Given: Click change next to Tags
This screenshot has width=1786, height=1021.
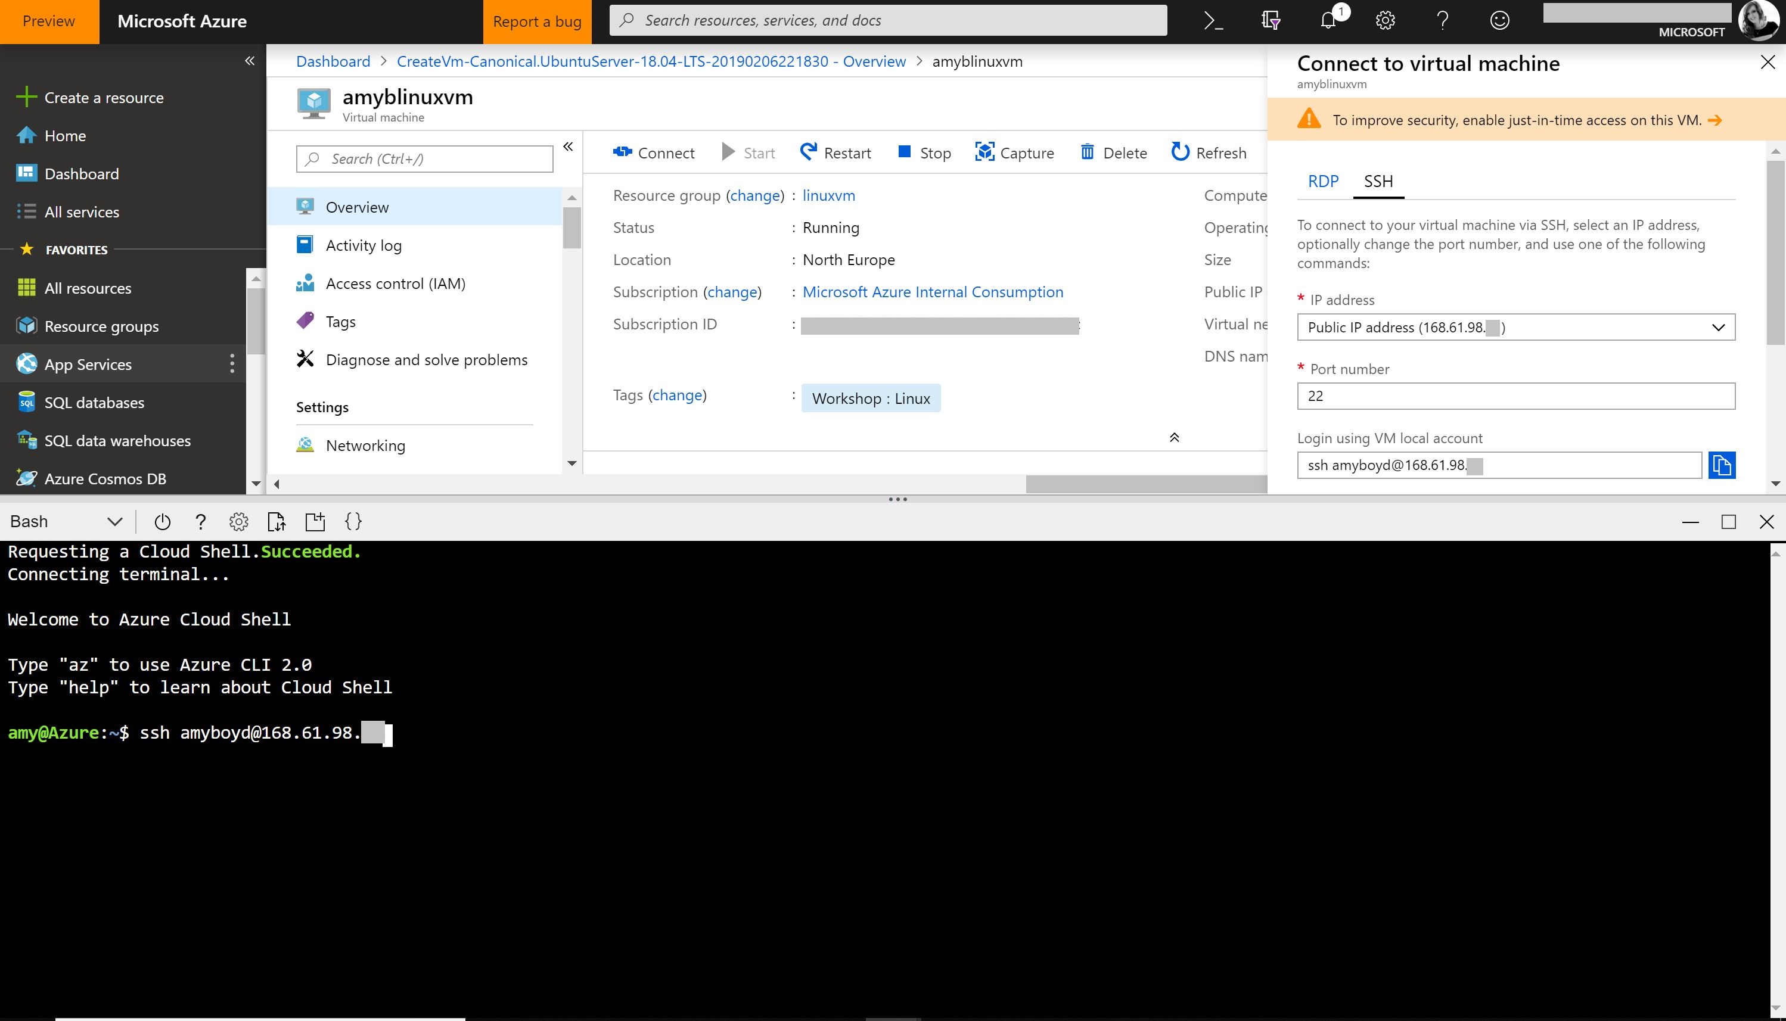Looking at the screenshot, I should (x=677, y=394).
